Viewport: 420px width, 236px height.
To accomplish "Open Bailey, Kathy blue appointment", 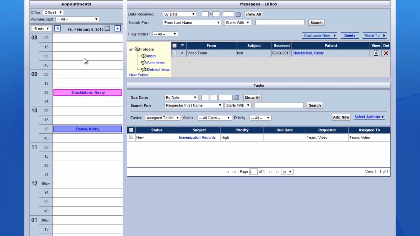I will click(88, 129).
